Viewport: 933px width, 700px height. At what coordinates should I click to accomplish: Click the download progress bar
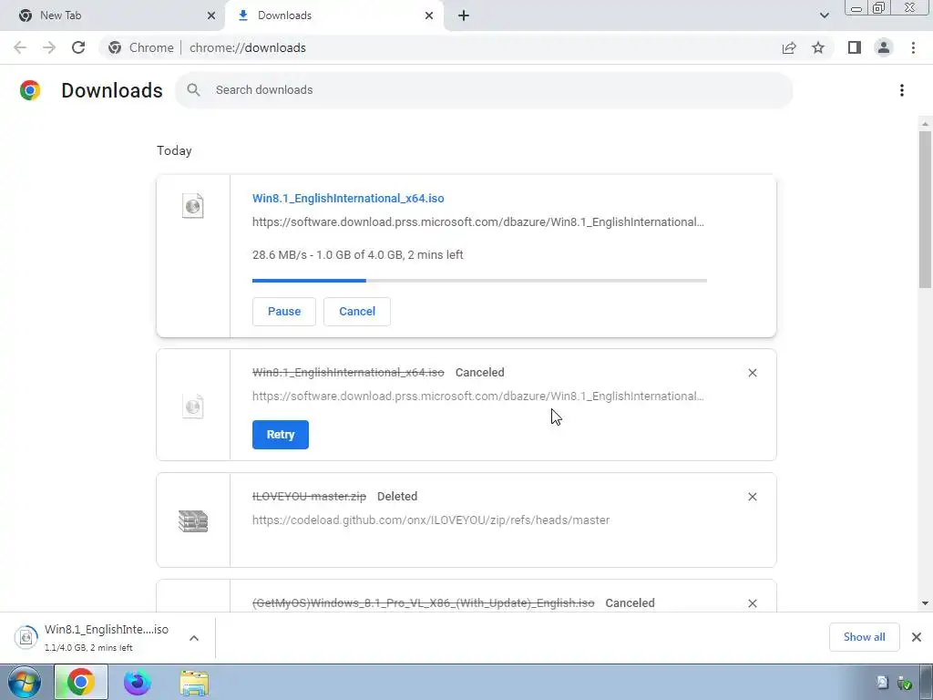coord(479,281)
